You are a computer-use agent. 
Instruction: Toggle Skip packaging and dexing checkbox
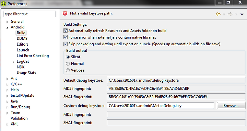click(x=66, y=44)
